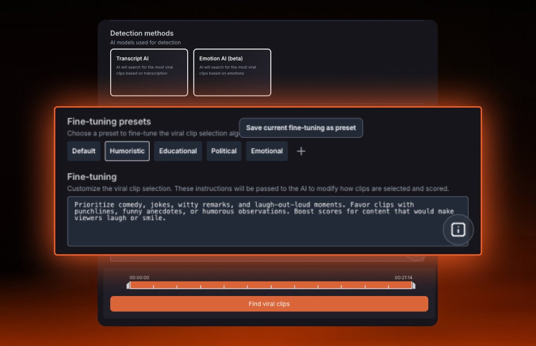Open the circled info icon near the text area

click(x=458, y=230)
